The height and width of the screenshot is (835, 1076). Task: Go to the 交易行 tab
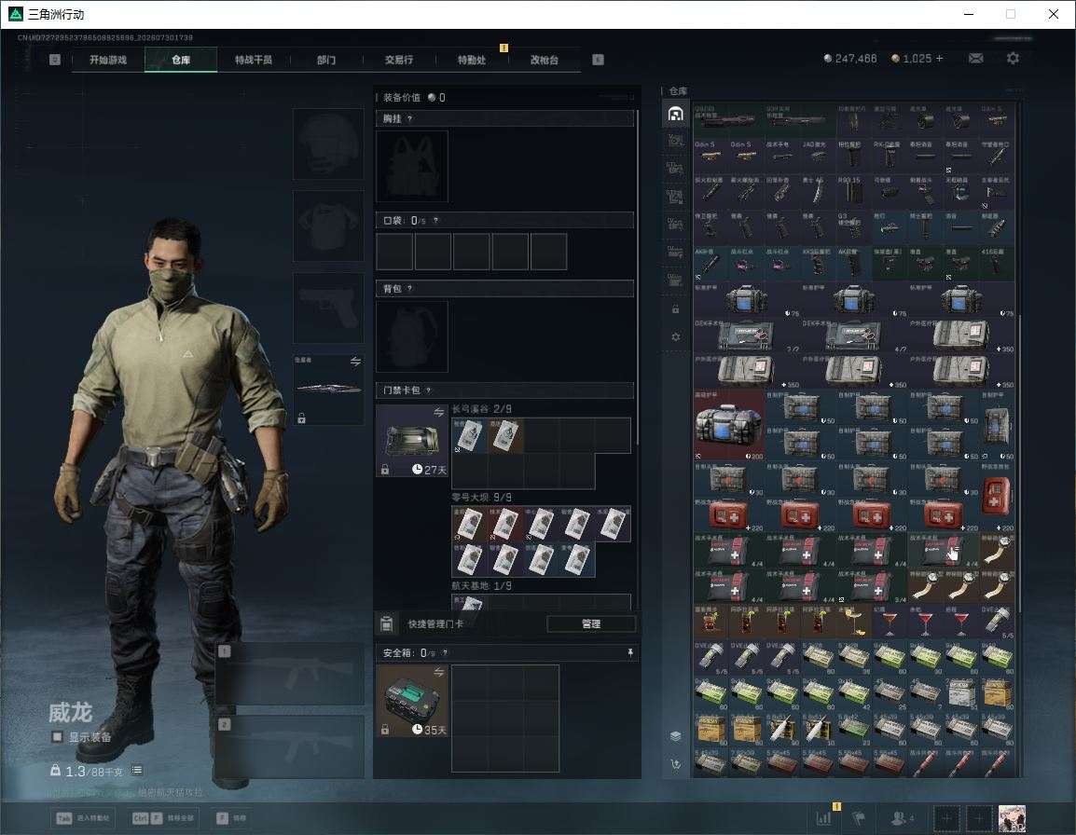[x=399, y=60]
